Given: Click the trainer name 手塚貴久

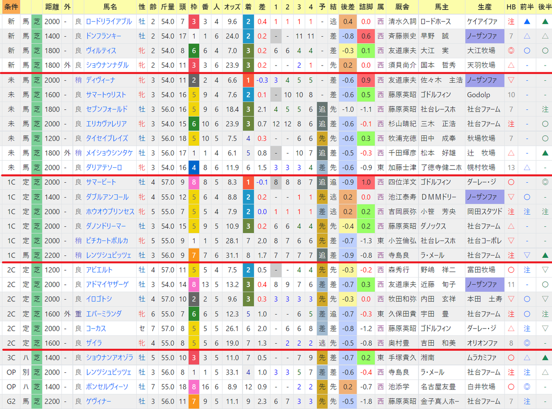Looking at the screenshot, I should click(402, 358).
